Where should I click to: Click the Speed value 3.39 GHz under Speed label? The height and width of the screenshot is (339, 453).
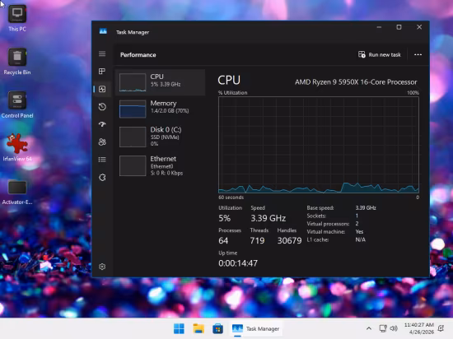click(269, 218)
